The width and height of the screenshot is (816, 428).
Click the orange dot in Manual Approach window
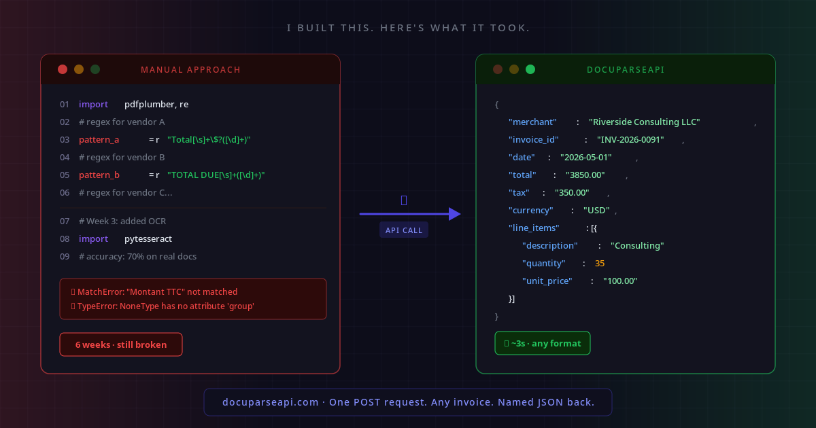pos(79,69)
